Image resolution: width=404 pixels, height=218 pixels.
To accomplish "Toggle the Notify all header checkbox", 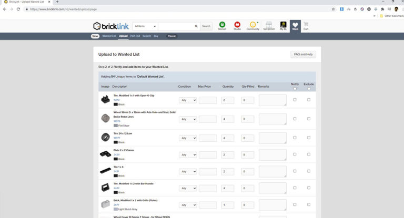I will pos(295,89).
